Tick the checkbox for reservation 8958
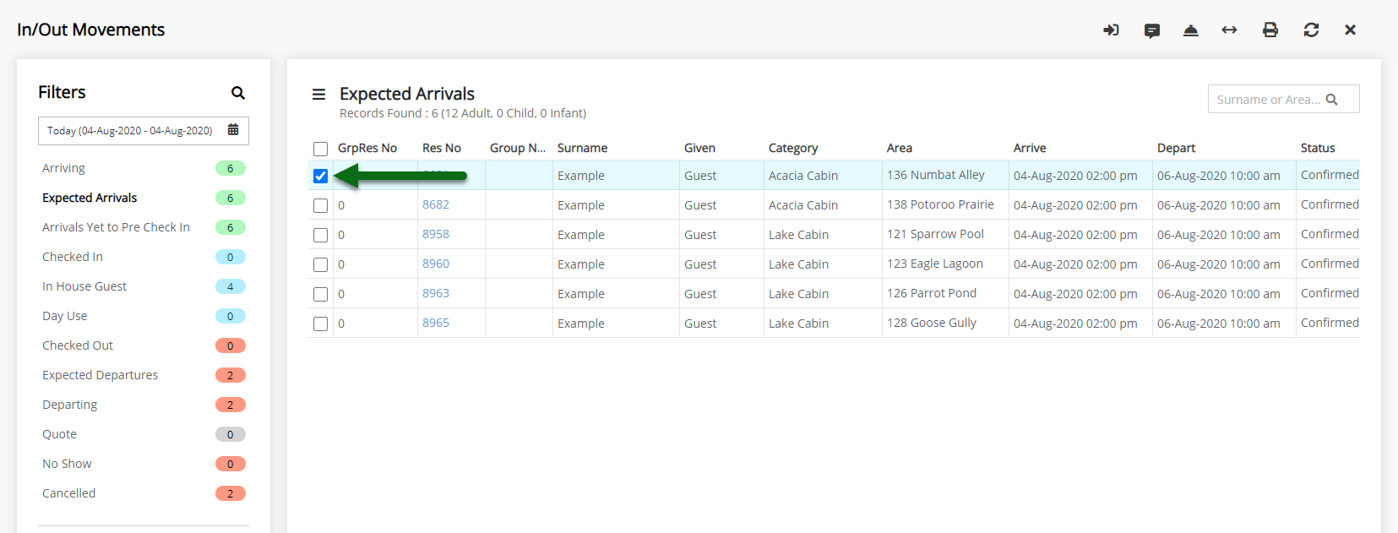Viewport: 1398px width, 533px height. (x=320, y=235)
